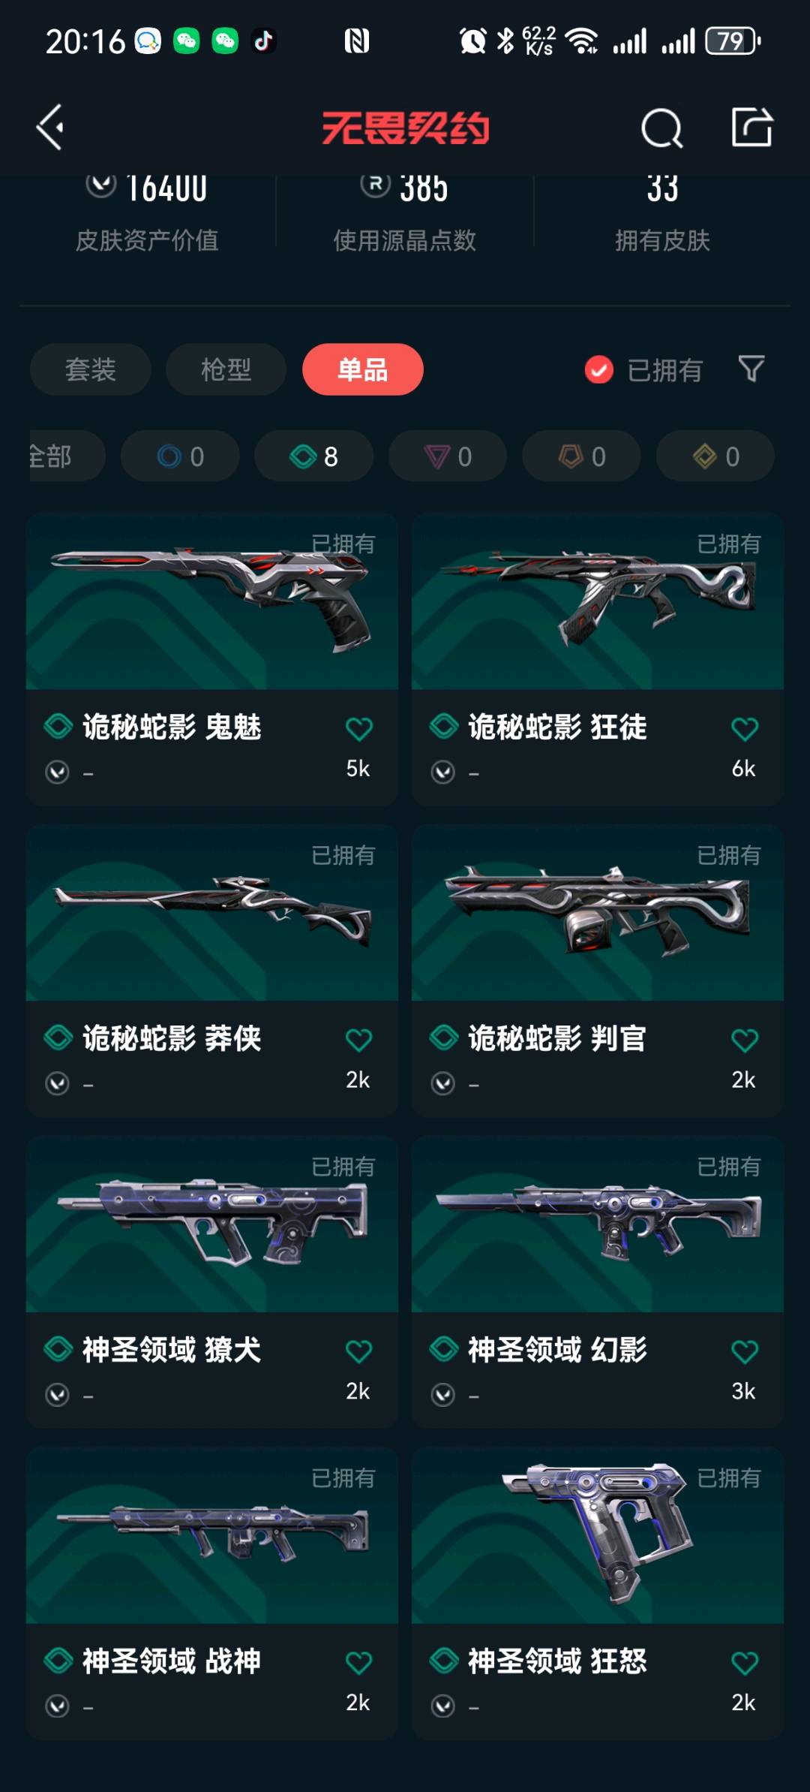This screenshot has height=1792, width=810.
Task: Open the 诡秘蛇影 判官 weapon thumbnail
Action: [598, 912]
